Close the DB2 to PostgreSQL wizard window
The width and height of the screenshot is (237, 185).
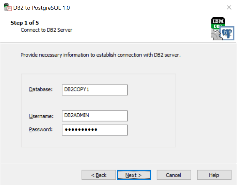[x=229, y=7]
